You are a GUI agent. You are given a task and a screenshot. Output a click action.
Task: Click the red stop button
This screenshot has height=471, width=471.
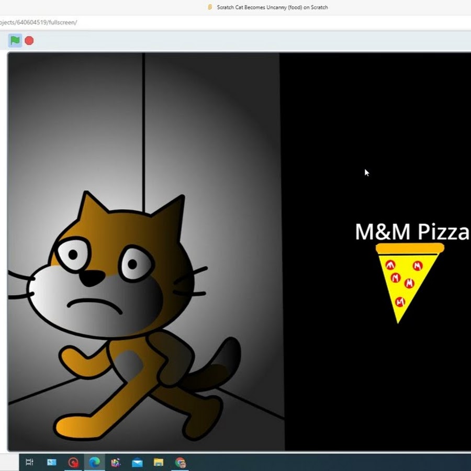(29, 40)
